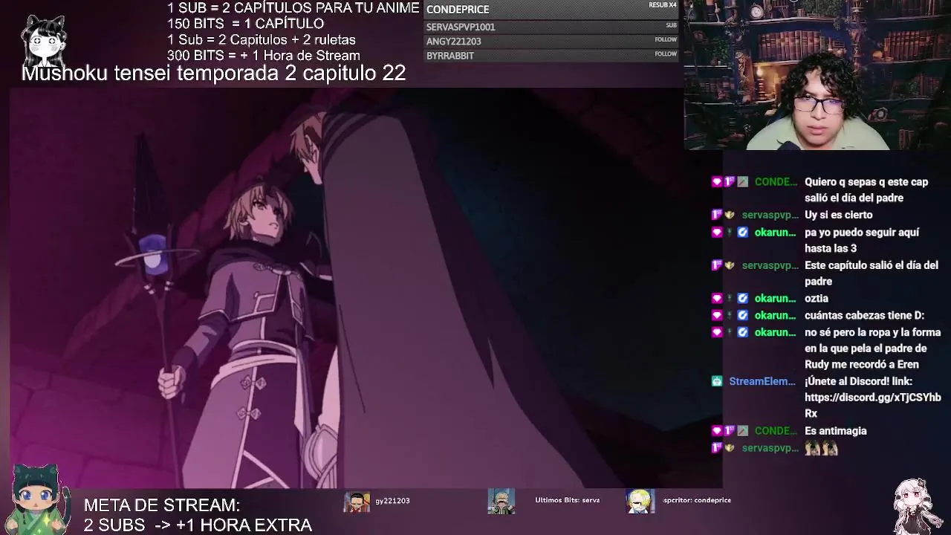The width and height of the screenshot is (951, 535).
Task: Click verified badge on 'pa yo puedo seguir' message
Action: pos(742,233)
